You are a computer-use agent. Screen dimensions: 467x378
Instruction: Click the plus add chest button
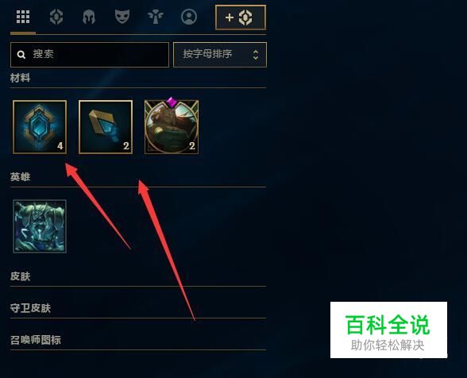[x=241, y=17]
